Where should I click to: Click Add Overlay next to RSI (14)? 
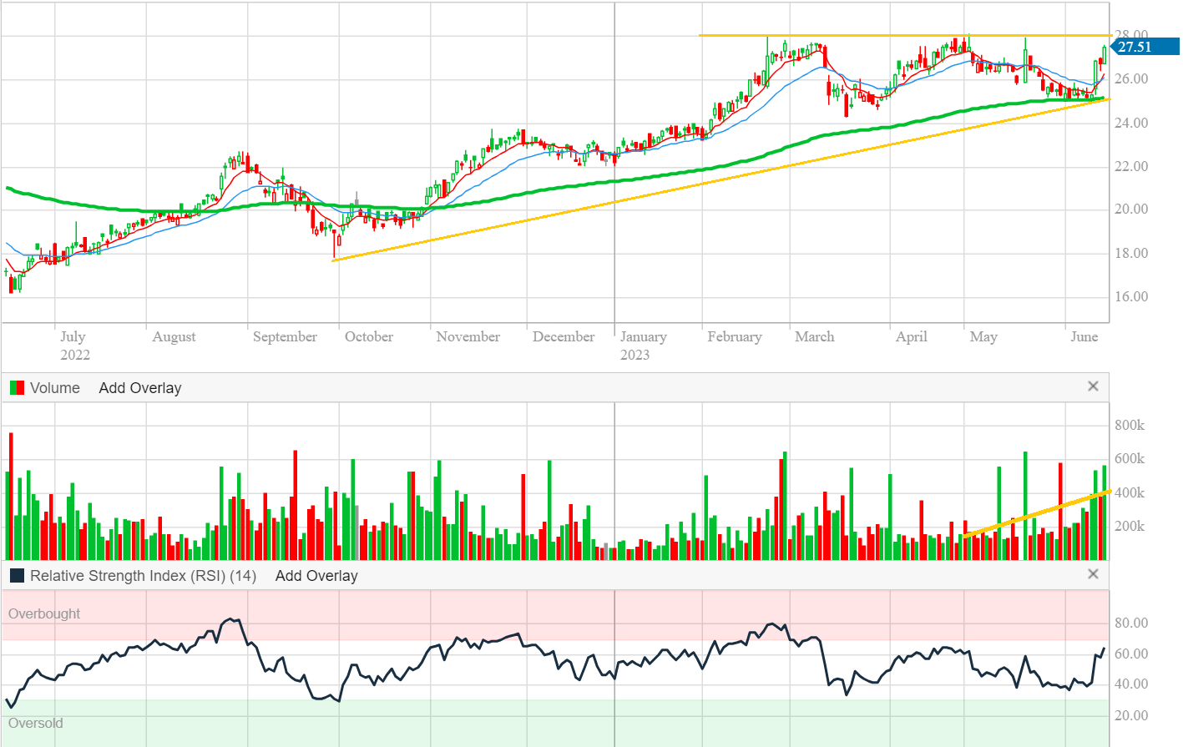316,576
